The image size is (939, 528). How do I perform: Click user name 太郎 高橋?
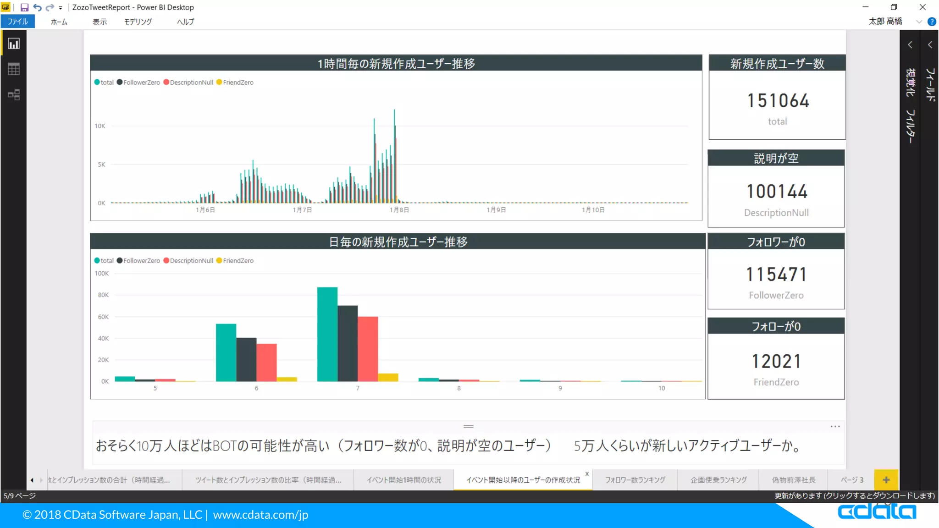885,22
